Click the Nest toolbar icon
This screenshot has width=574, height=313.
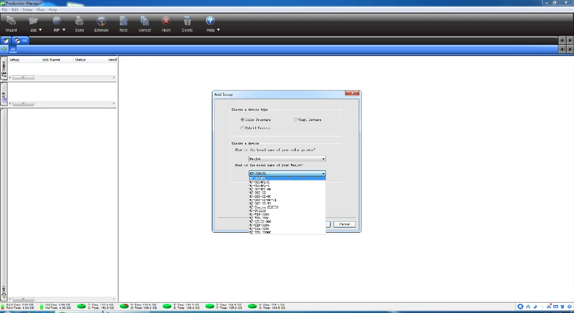pyautogui.click(x=123, y=21)
